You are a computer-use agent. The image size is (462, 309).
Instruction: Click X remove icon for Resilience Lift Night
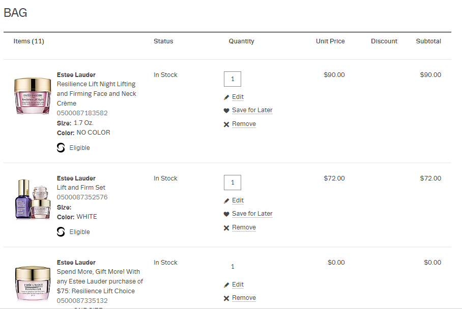226,124
